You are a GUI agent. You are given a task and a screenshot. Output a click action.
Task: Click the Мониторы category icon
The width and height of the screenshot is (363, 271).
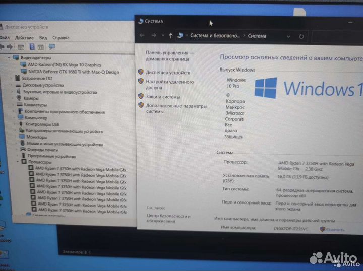(22, 137)
